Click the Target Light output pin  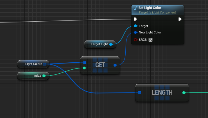coord(111,44)
